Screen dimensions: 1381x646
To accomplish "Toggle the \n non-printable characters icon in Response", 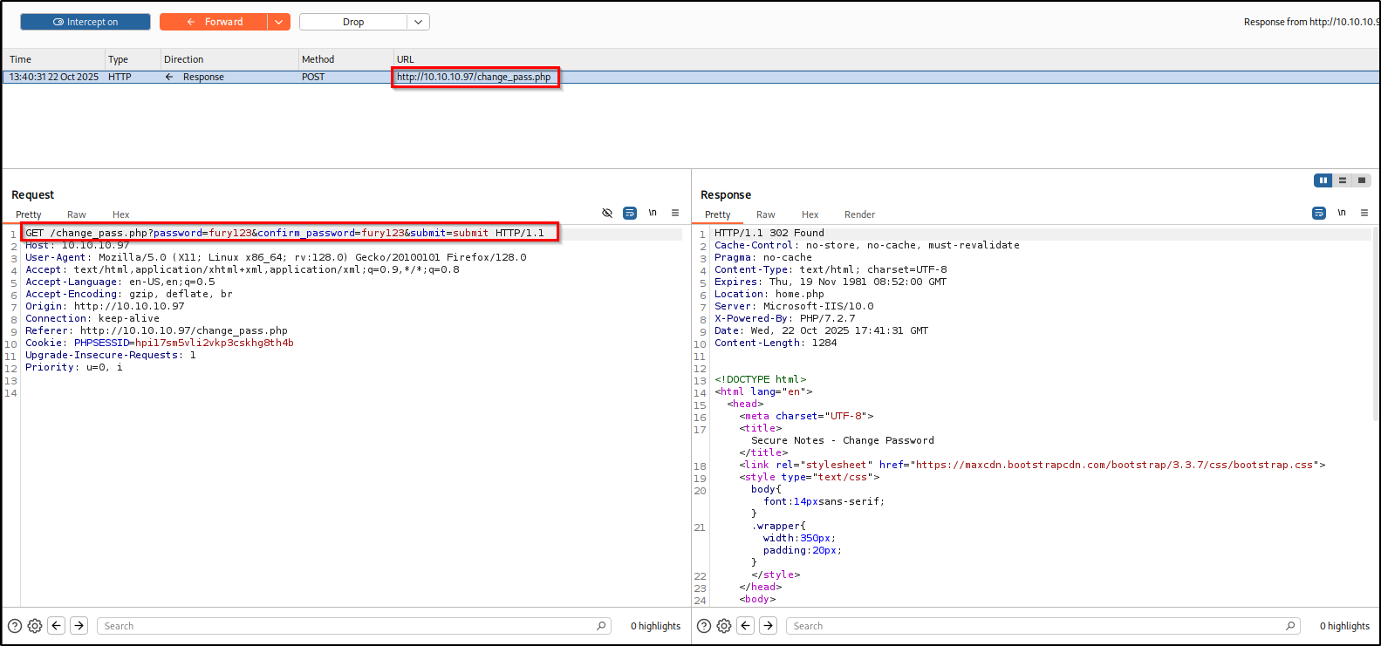I will (x=1342, y=213).
